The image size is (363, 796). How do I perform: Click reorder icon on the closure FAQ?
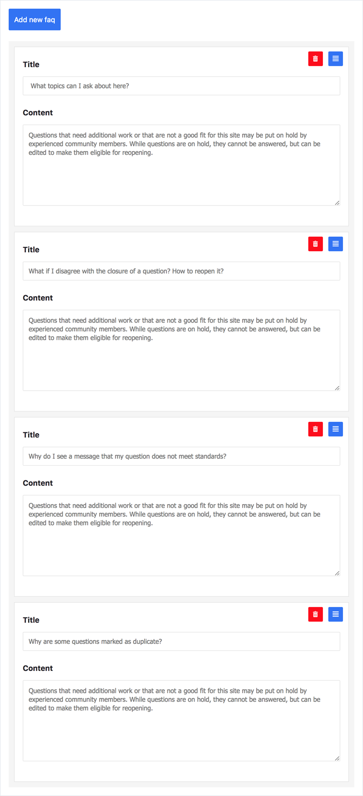click(x=335, y=244)
